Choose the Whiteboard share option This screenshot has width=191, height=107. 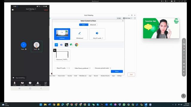[x=80, y=34]
